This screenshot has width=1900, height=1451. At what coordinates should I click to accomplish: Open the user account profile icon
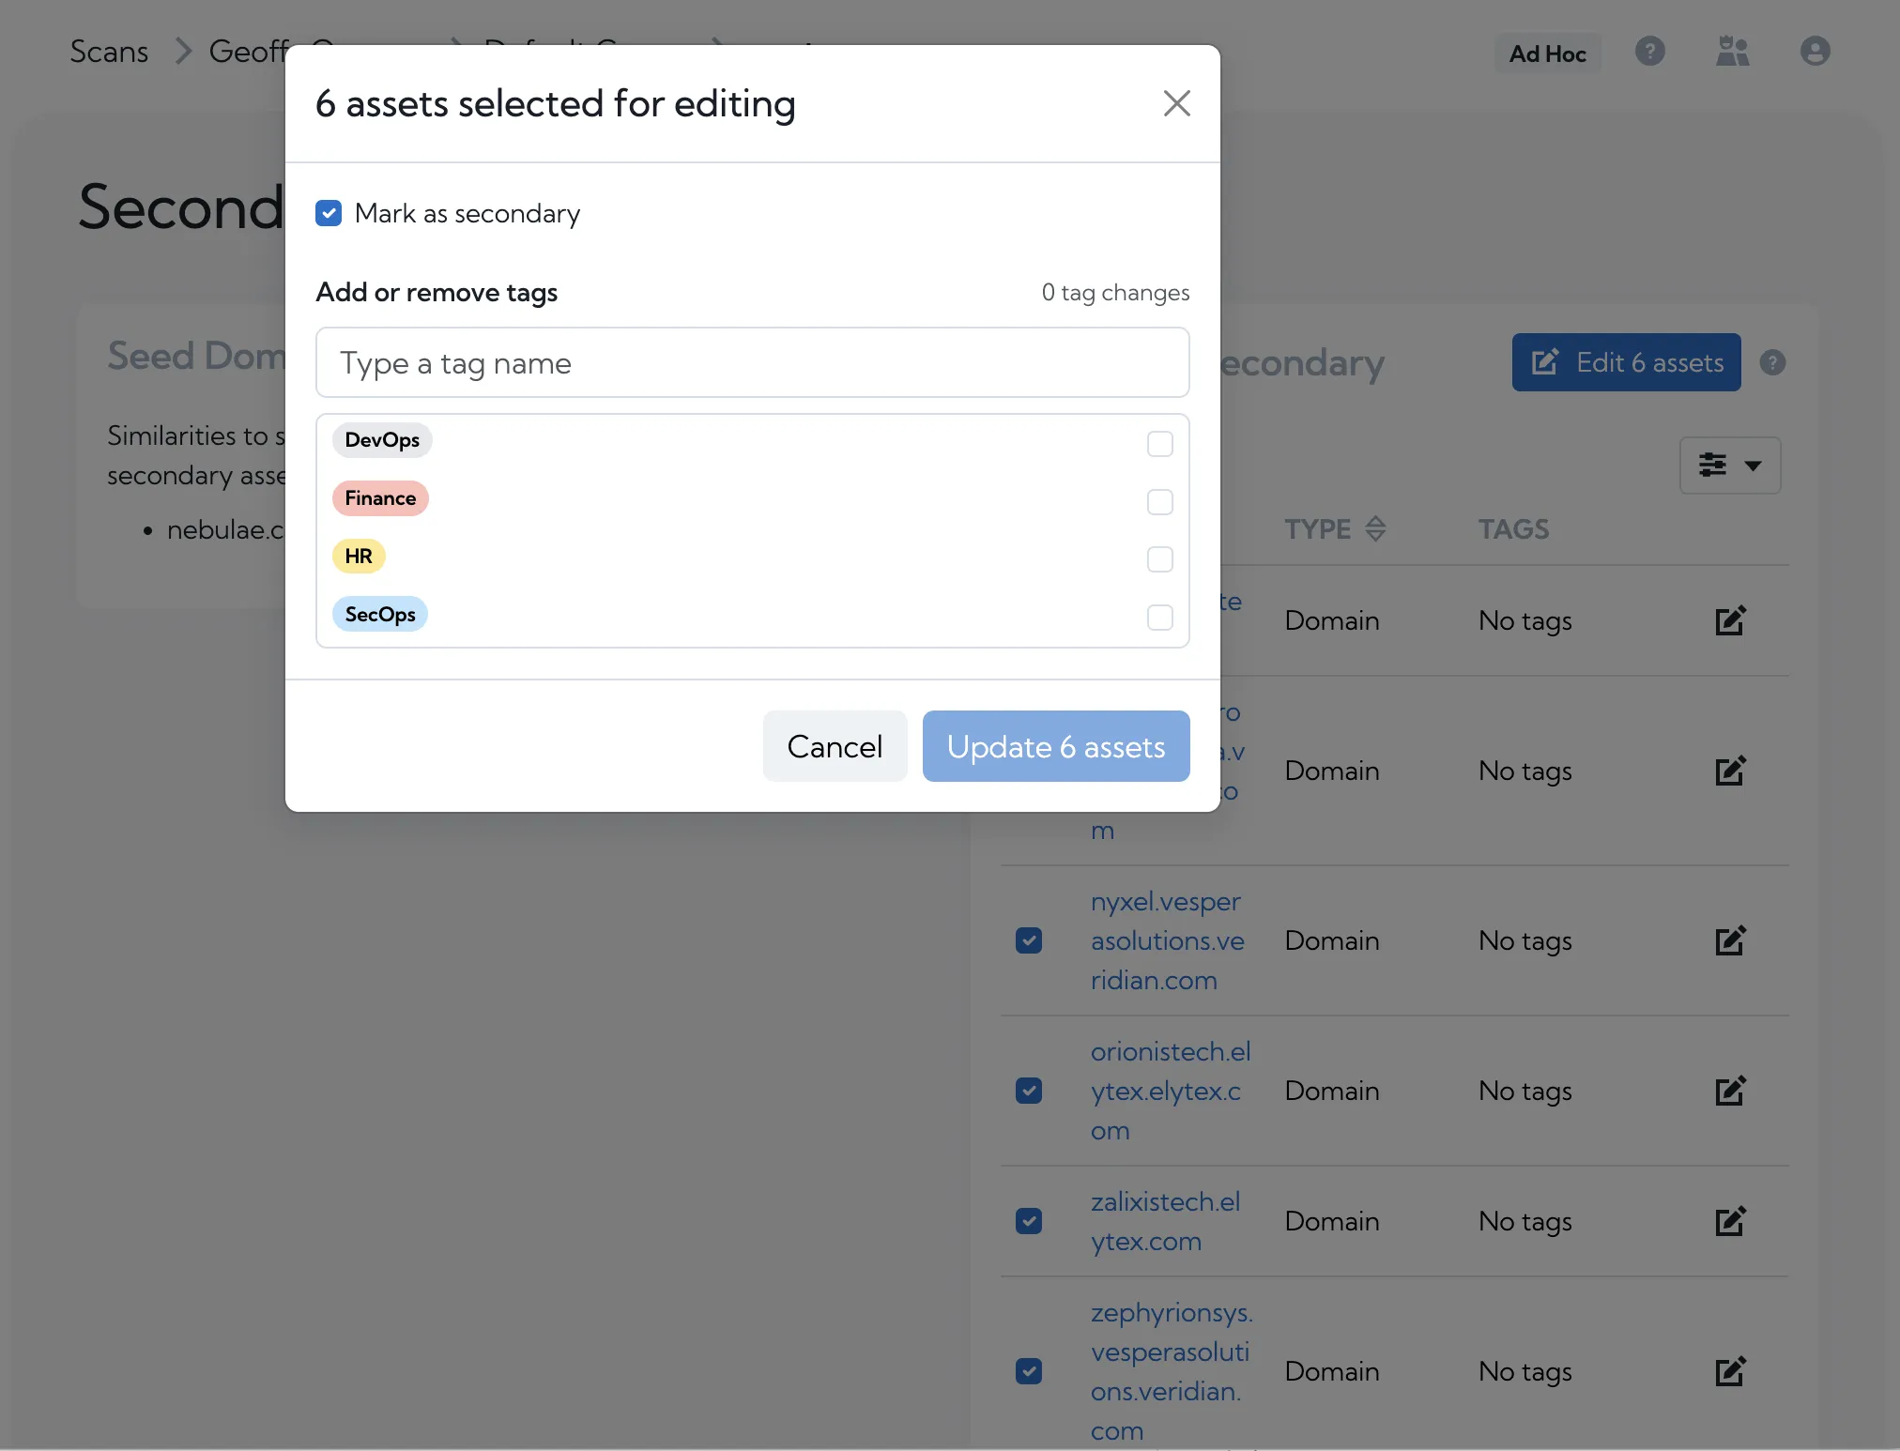(1816, 52)
